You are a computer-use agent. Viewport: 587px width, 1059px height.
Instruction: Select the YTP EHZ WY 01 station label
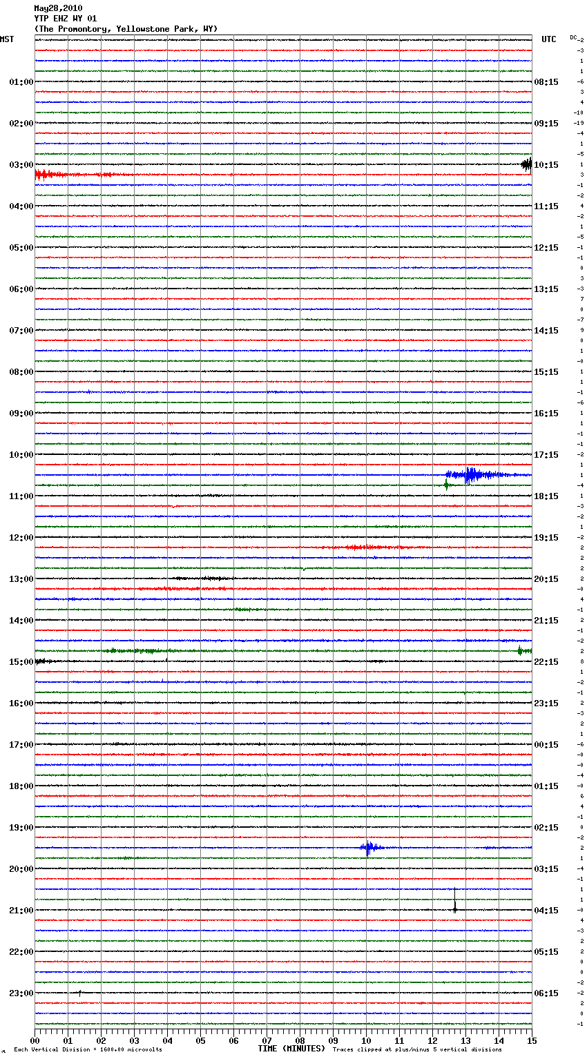[66, 19]
